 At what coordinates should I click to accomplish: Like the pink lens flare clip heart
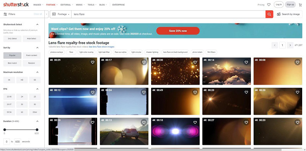pos(195,122)
